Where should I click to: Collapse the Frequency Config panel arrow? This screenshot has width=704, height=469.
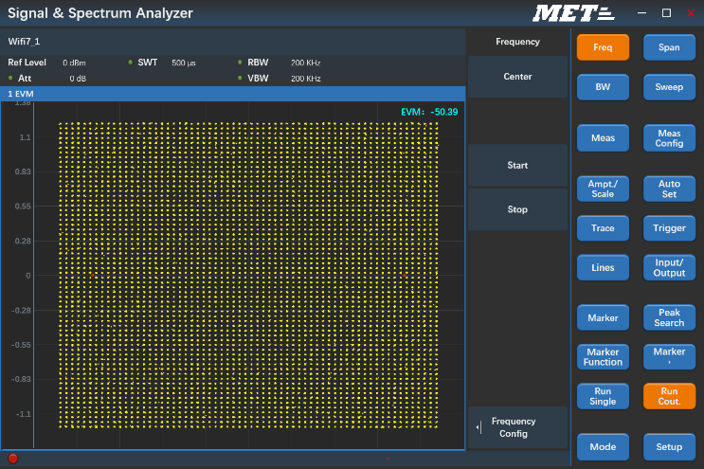[x=479, y=427]
